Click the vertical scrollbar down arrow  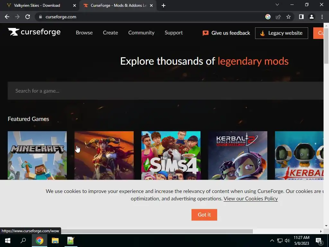(326, 226)
